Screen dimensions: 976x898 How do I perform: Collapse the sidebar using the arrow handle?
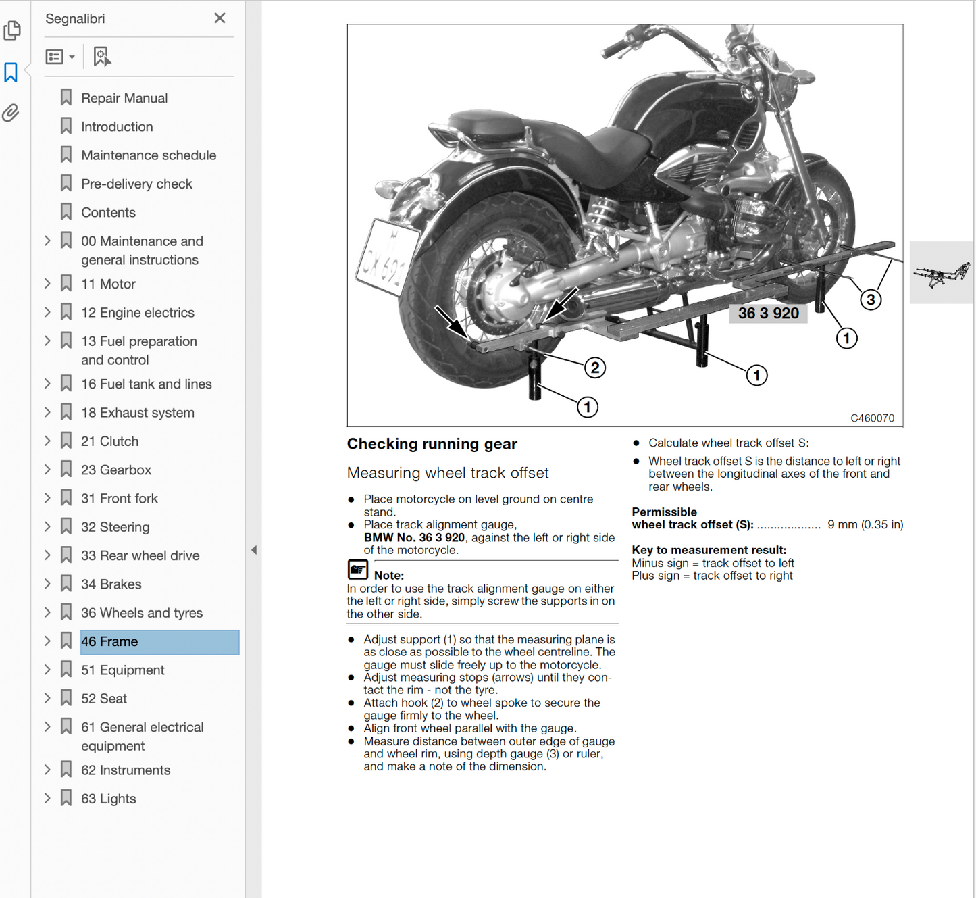254,550
